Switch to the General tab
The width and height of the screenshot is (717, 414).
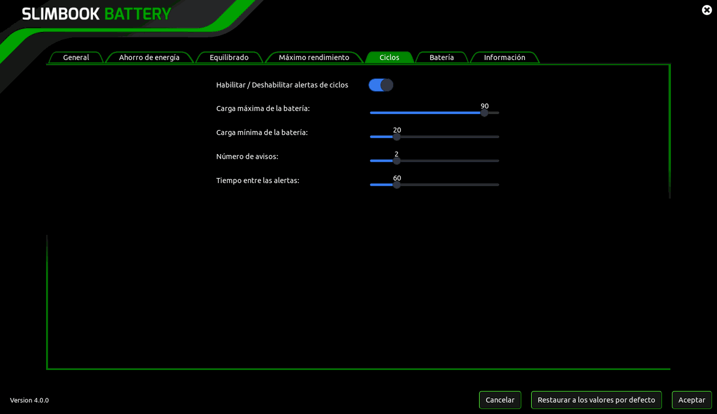(76, 57)
